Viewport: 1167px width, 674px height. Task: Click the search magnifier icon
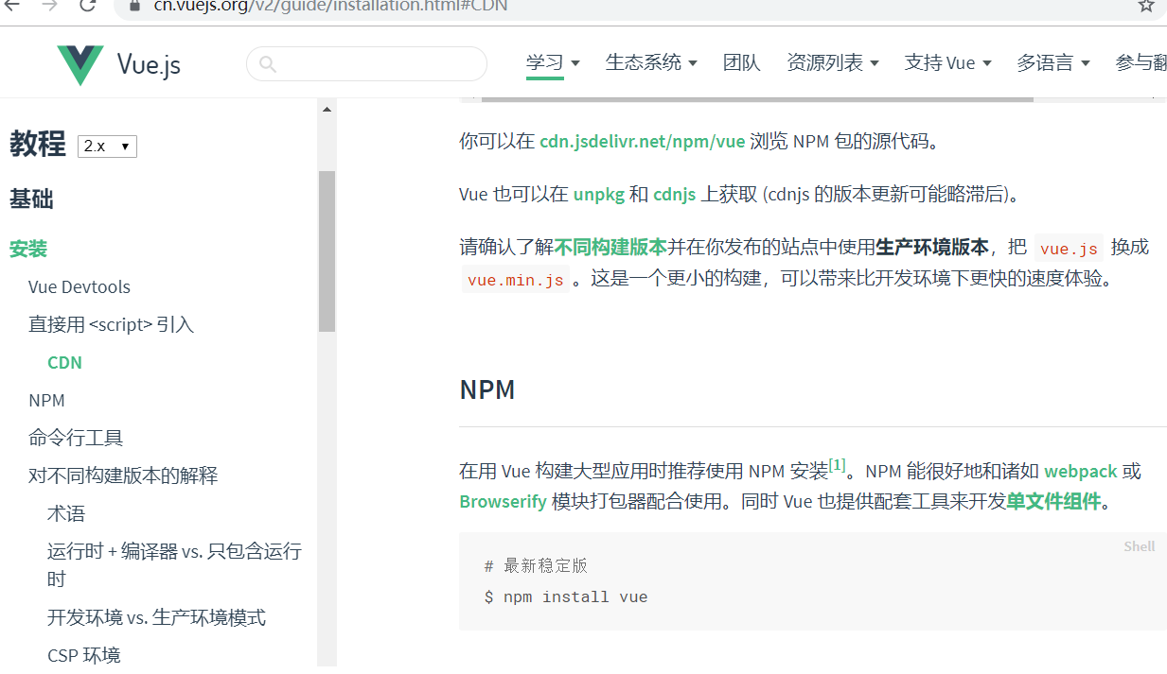266,63
